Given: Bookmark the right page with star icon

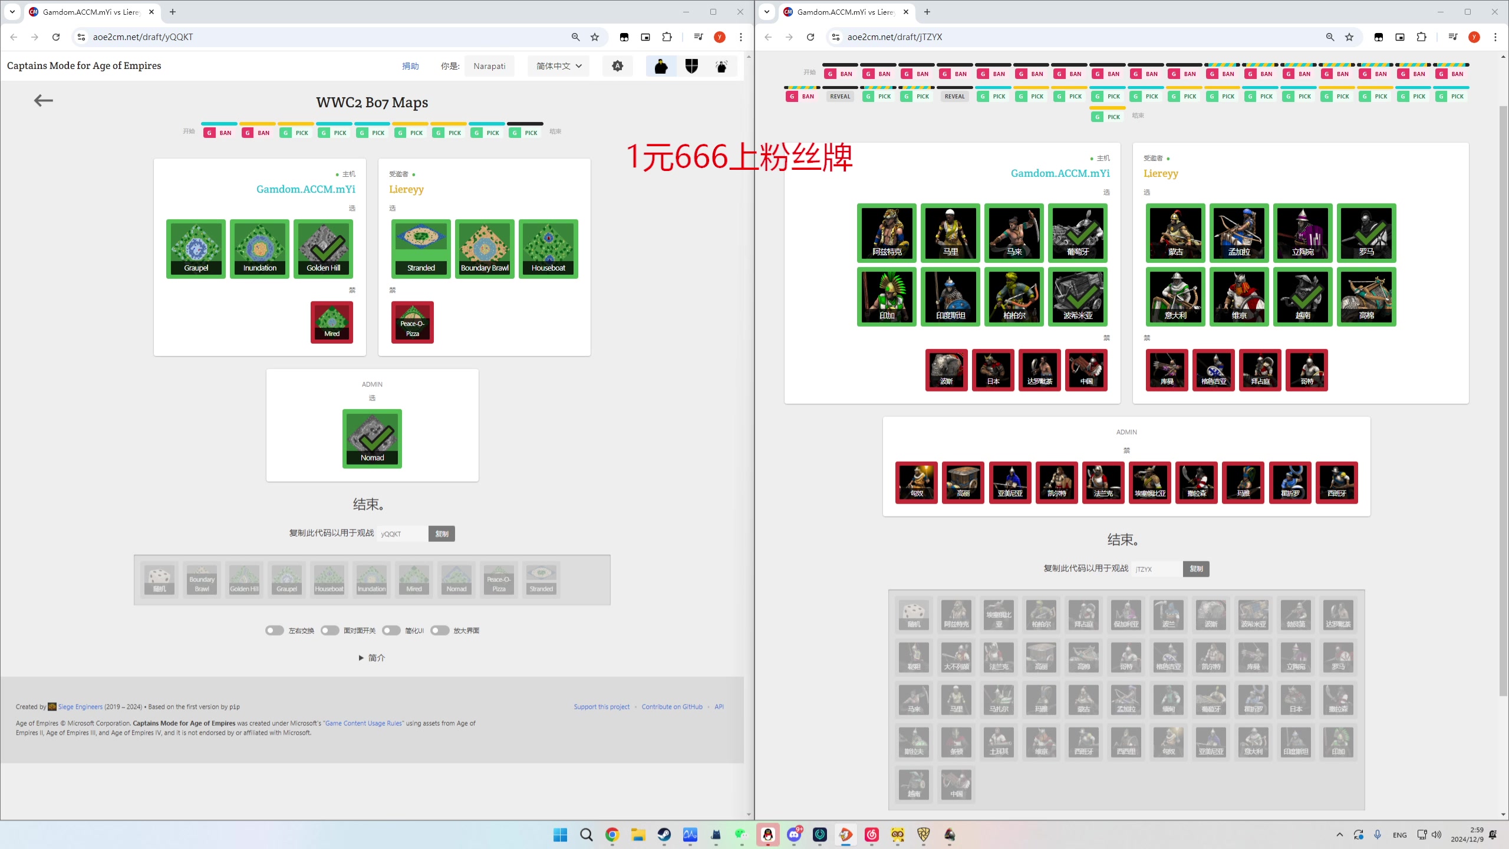Looking at the screenshot, I should 1349,37.
